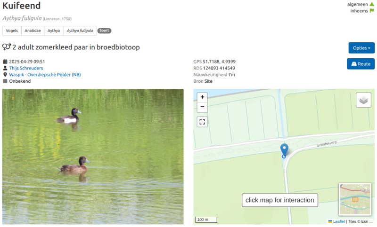Open observer Thijs Schreuders profile

pyautogui.click(x=26, y=68)
